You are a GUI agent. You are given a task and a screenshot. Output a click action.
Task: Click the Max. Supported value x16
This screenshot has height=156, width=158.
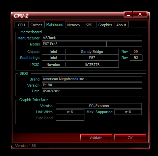128,112
